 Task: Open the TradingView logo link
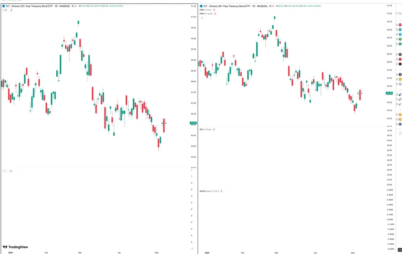tap(15, 247)
